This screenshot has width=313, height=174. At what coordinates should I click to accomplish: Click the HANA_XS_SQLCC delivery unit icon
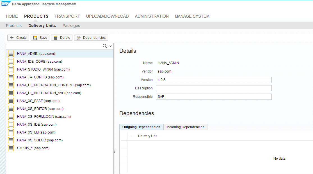point(11,140)
